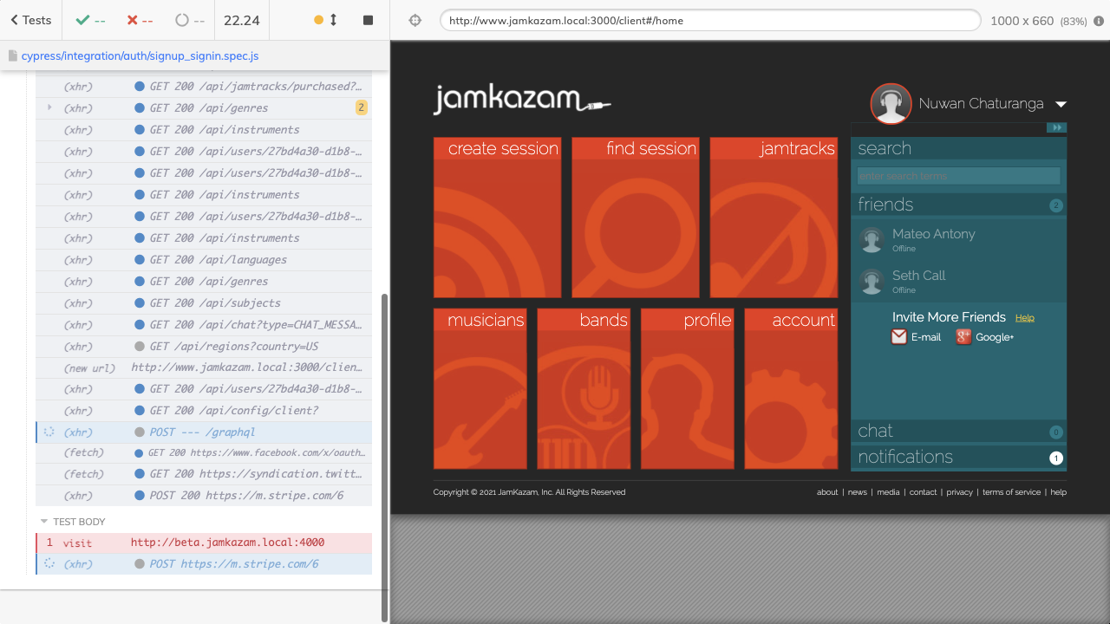Image resolution: width=1110 pixels, height=624 pixels.
Task: Click the Cypress selector playground crosshair icon
Action: [415, 20]
